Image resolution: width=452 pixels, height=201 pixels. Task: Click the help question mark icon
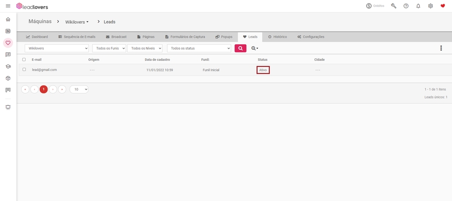coord(406,6)
